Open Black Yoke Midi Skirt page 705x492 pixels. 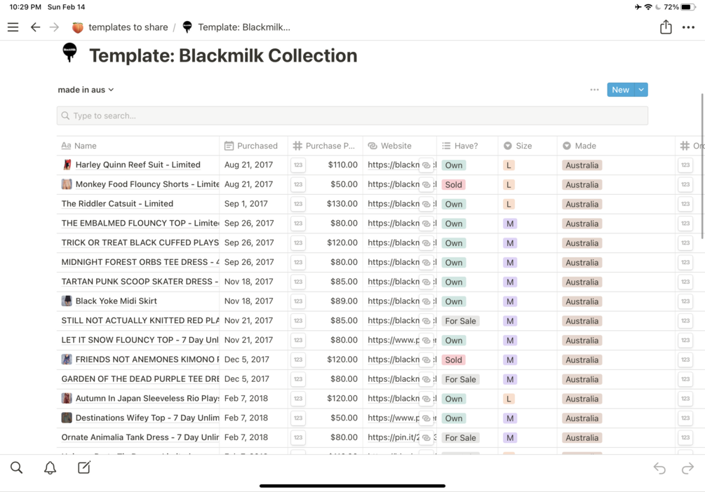click(x=116, y=301)
